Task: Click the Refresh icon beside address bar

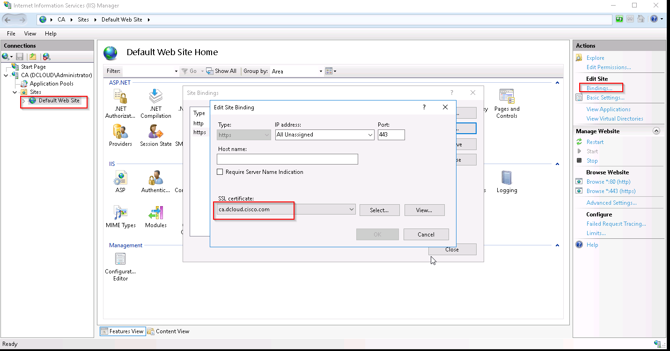Action: tap(620, 19)
